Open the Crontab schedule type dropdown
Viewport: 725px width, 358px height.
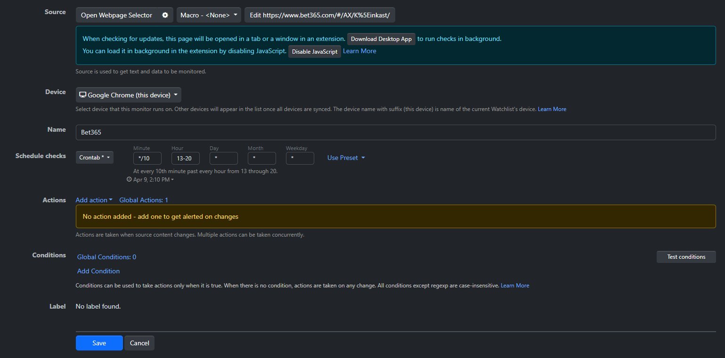click(94, 158)
